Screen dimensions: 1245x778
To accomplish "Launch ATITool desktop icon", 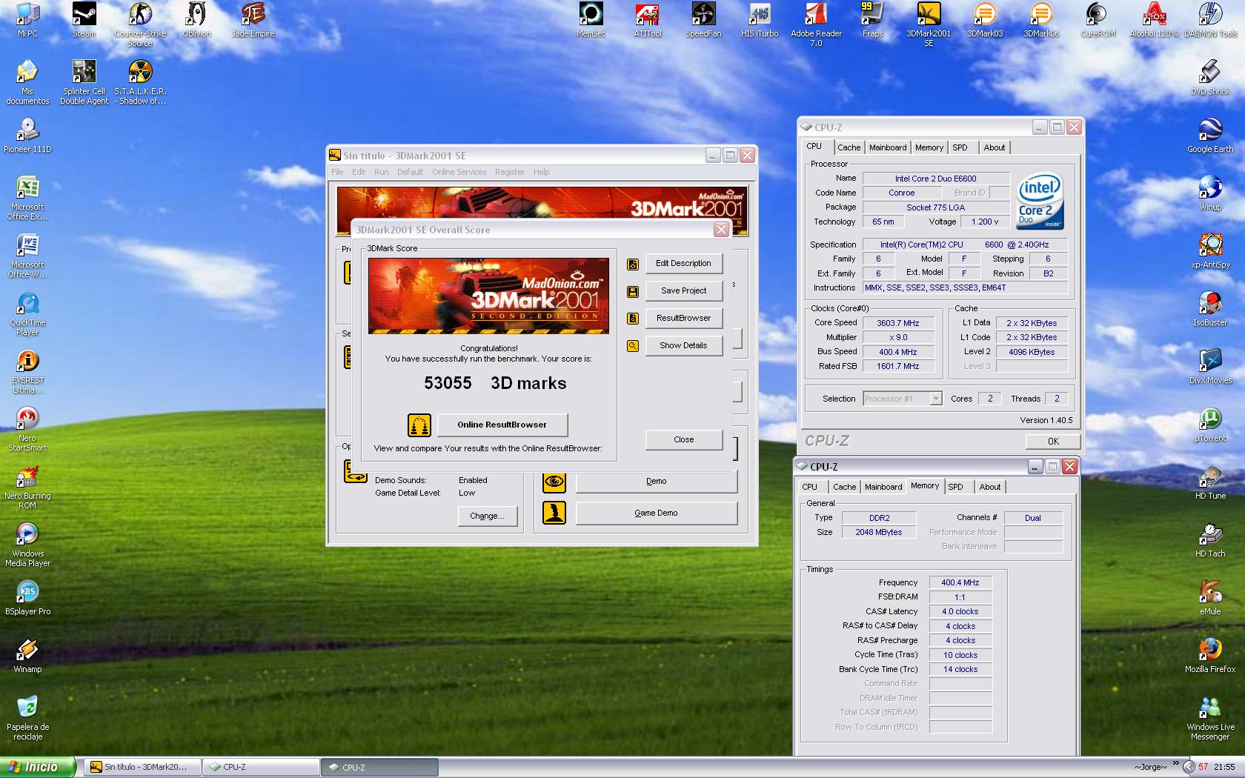I will 647,20.
